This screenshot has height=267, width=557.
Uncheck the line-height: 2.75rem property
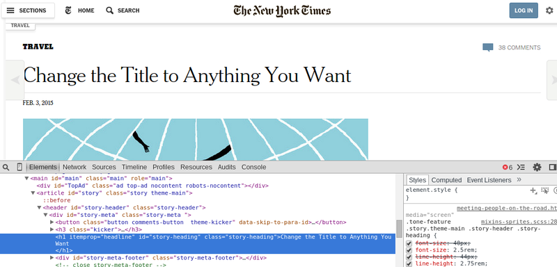(x=409, y=264)
